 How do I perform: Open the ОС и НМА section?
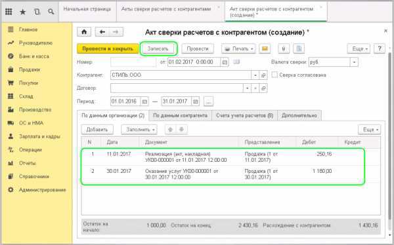click(31, 123)
